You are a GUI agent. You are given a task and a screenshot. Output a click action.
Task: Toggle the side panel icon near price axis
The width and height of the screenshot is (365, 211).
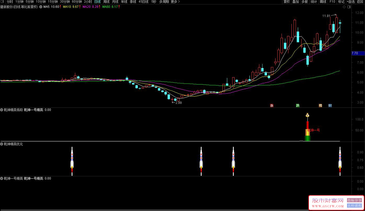pos(349,7)
